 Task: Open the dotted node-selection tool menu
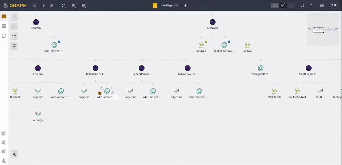coord(63,5)
